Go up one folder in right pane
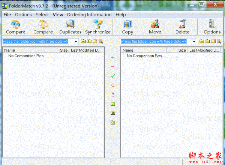Image resolution: width=225 pixels, height=165 pixels. pyautogui.click(x=207, y=41)
